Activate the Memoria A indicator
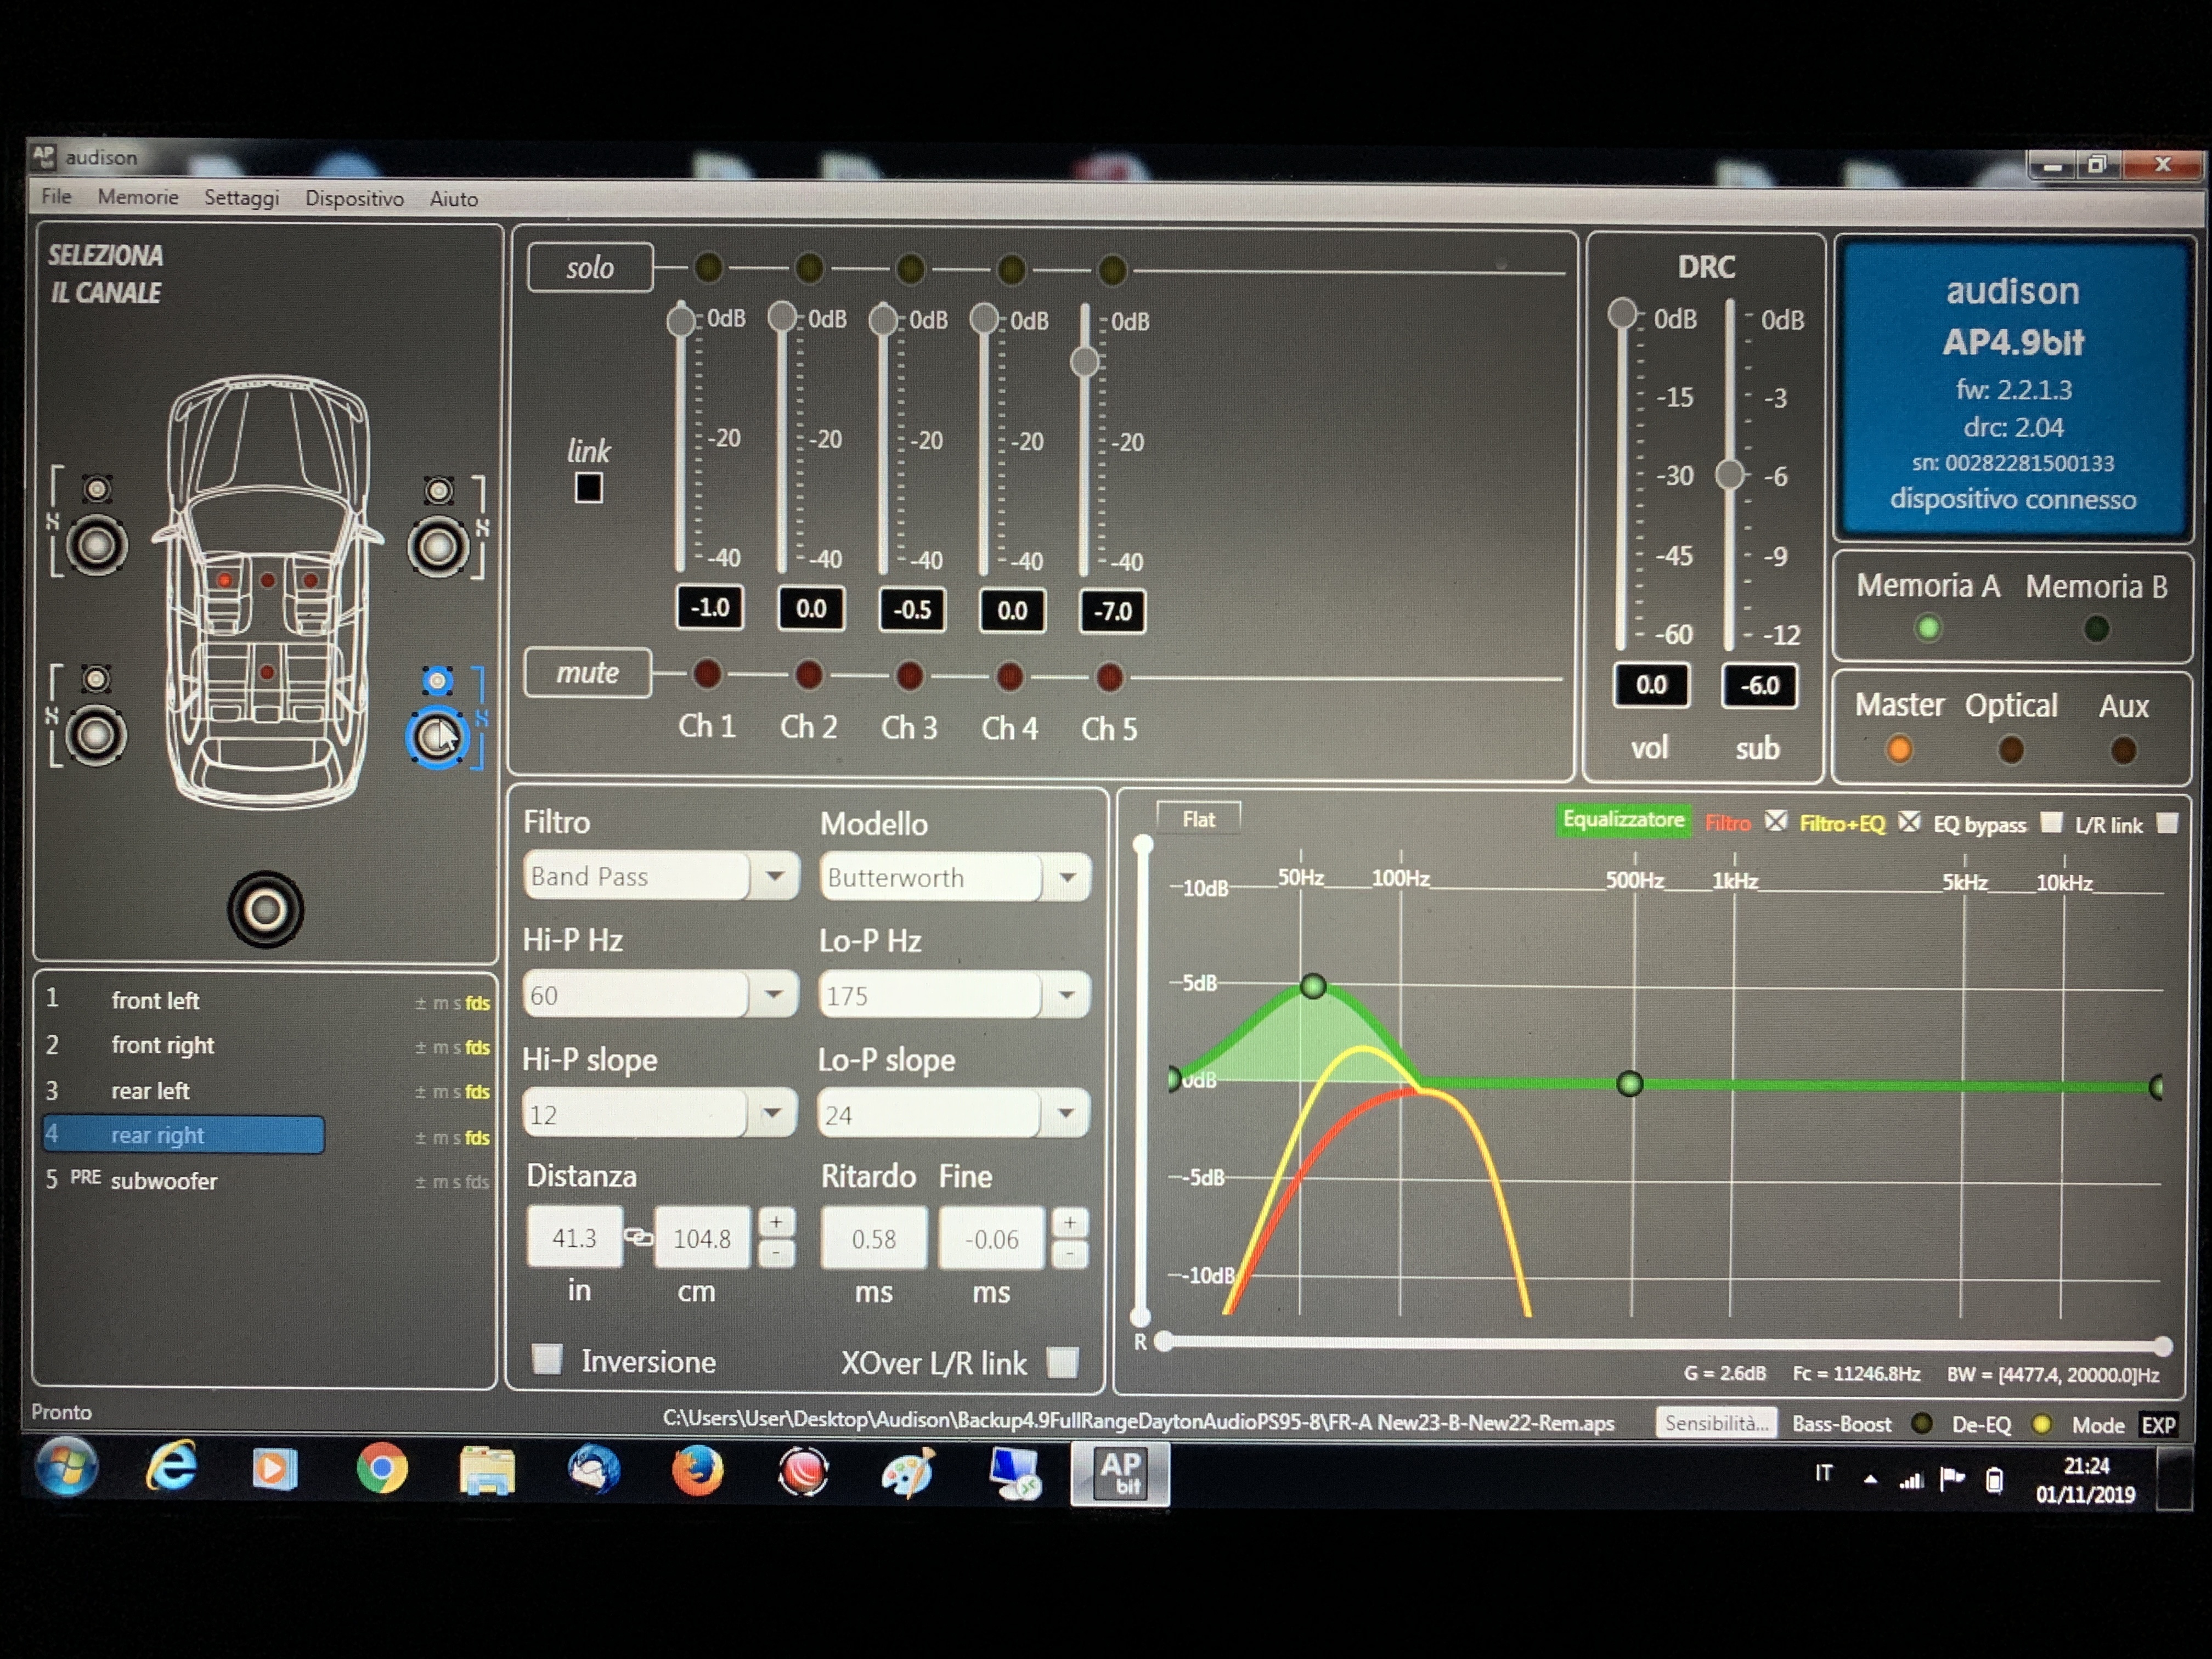 click(x=1927, y=628)
